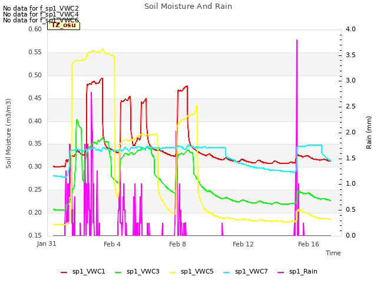This screenshot has width=377, height=283.
Task: Click the magenta sp1_Rain legend swatch
Action: 281,272
